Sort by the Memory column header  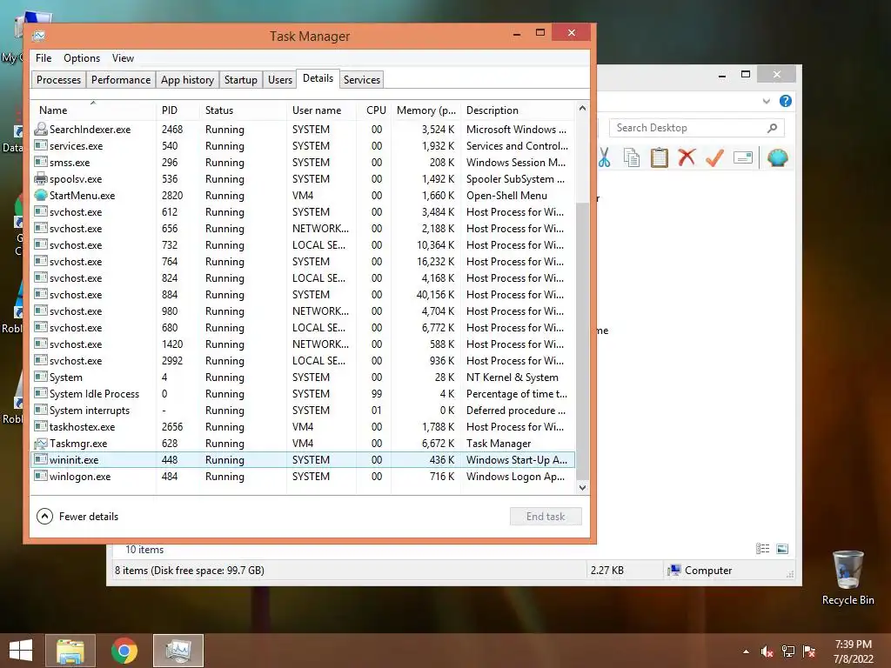pyautogui.click(x=425, y=110)
